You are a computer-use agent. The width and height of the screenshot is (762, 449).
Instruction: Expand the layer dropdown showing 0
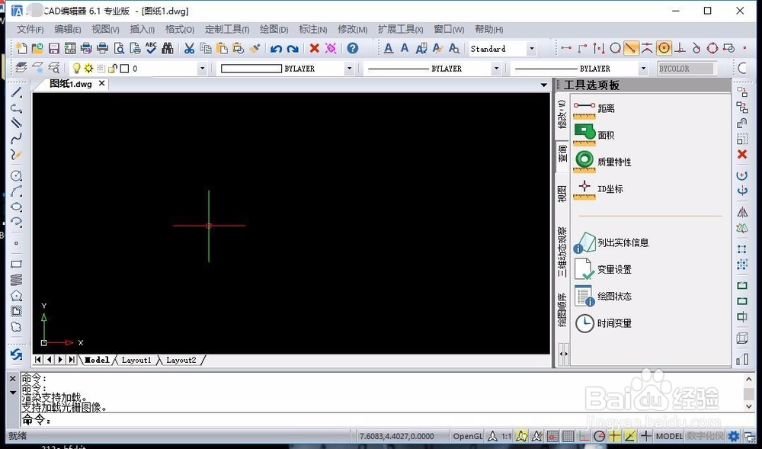202,69
